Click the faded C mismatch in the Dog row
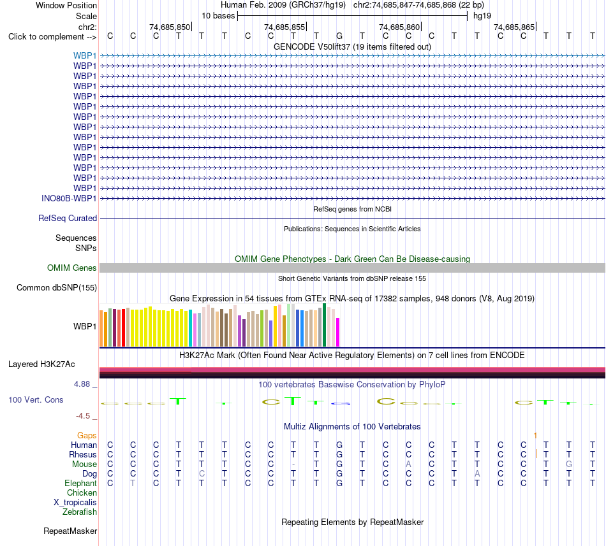 click(202, 474)
